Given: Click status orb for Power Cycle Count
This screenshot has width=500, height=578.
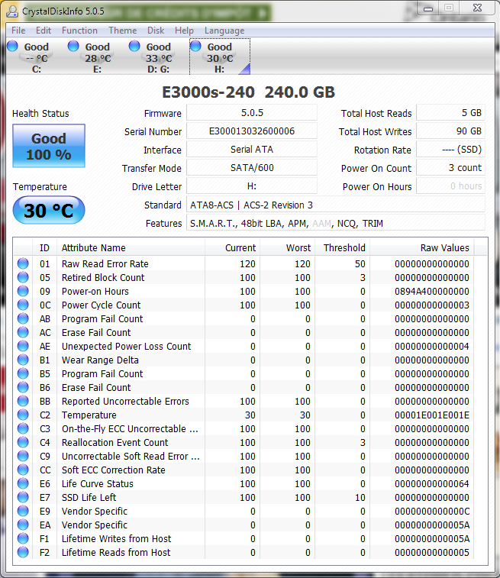Looking at the screenshot, I should point(23,305).
